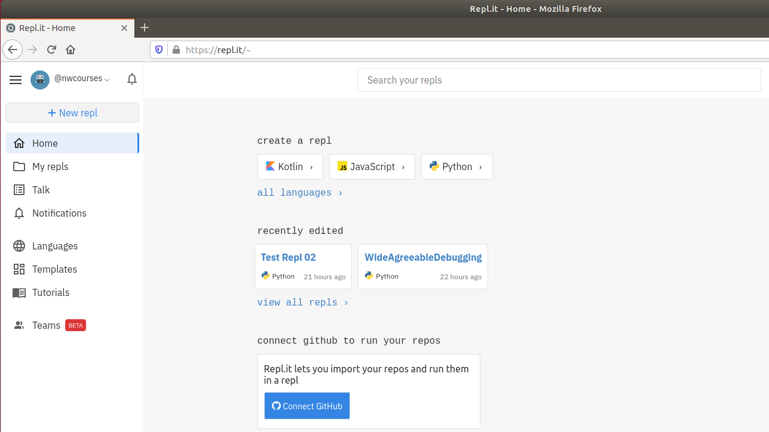769x432 pixels.
Task: Open Talk in the sidebar
Action: coord(72,190)
